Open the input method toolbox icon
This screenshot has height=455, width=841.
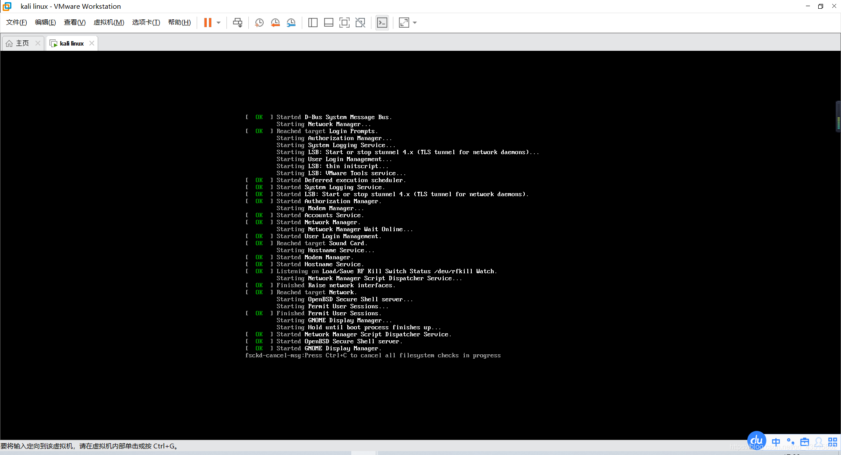(805, 442)
